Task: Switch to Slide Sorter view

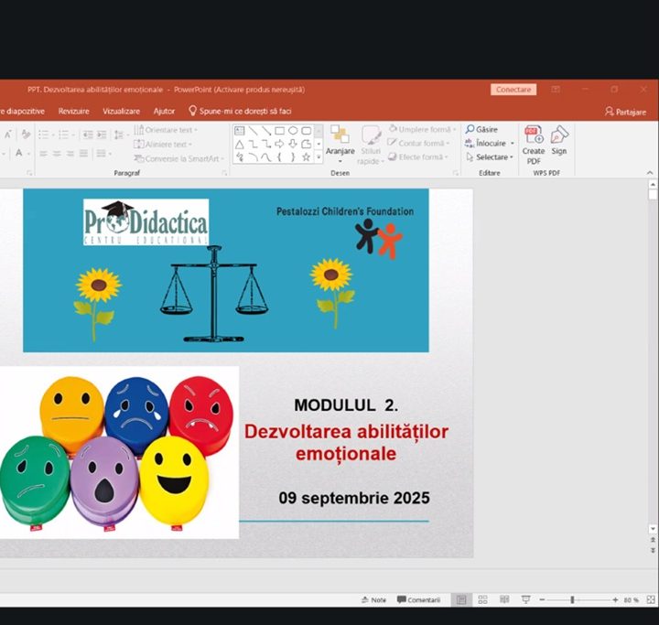Action: (x=481, y=599)
